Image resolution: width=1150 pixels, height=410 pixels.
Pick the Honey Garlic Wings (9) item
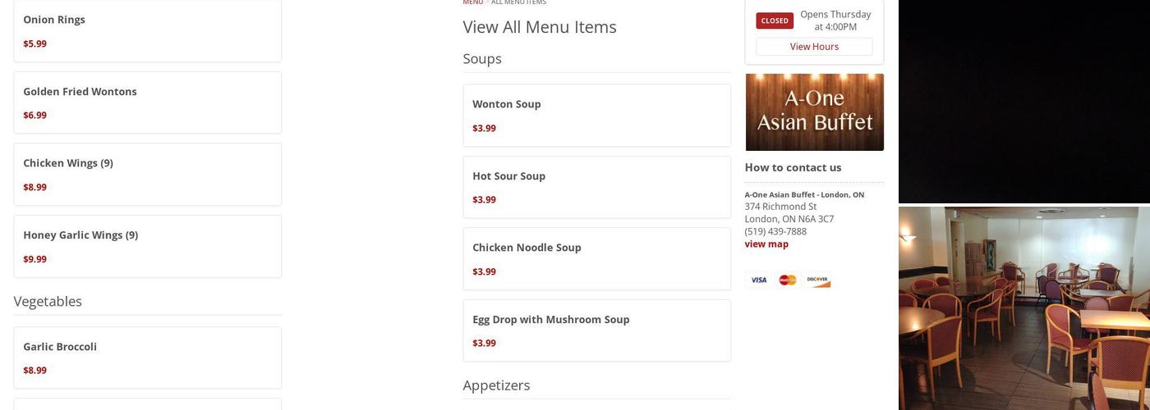(x=147, y=246)
